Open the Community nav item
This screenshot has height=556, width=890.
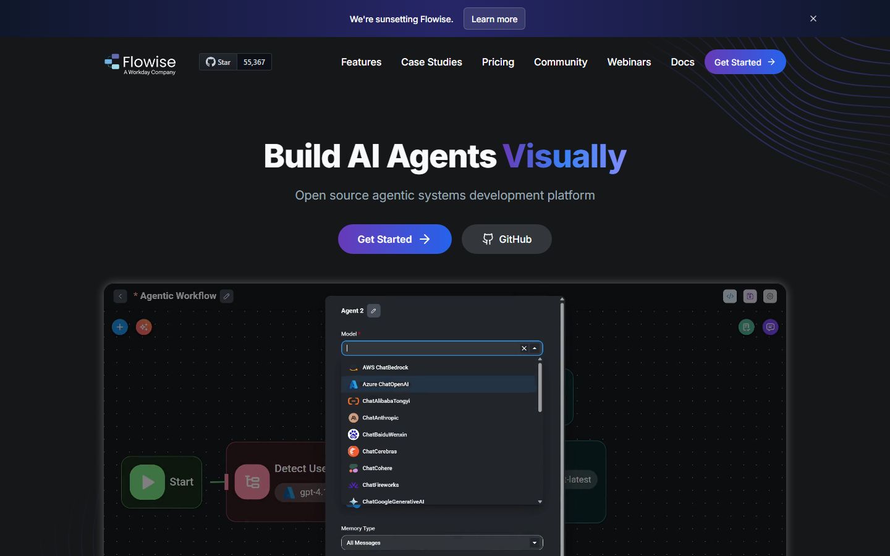[x=561, y=62]
